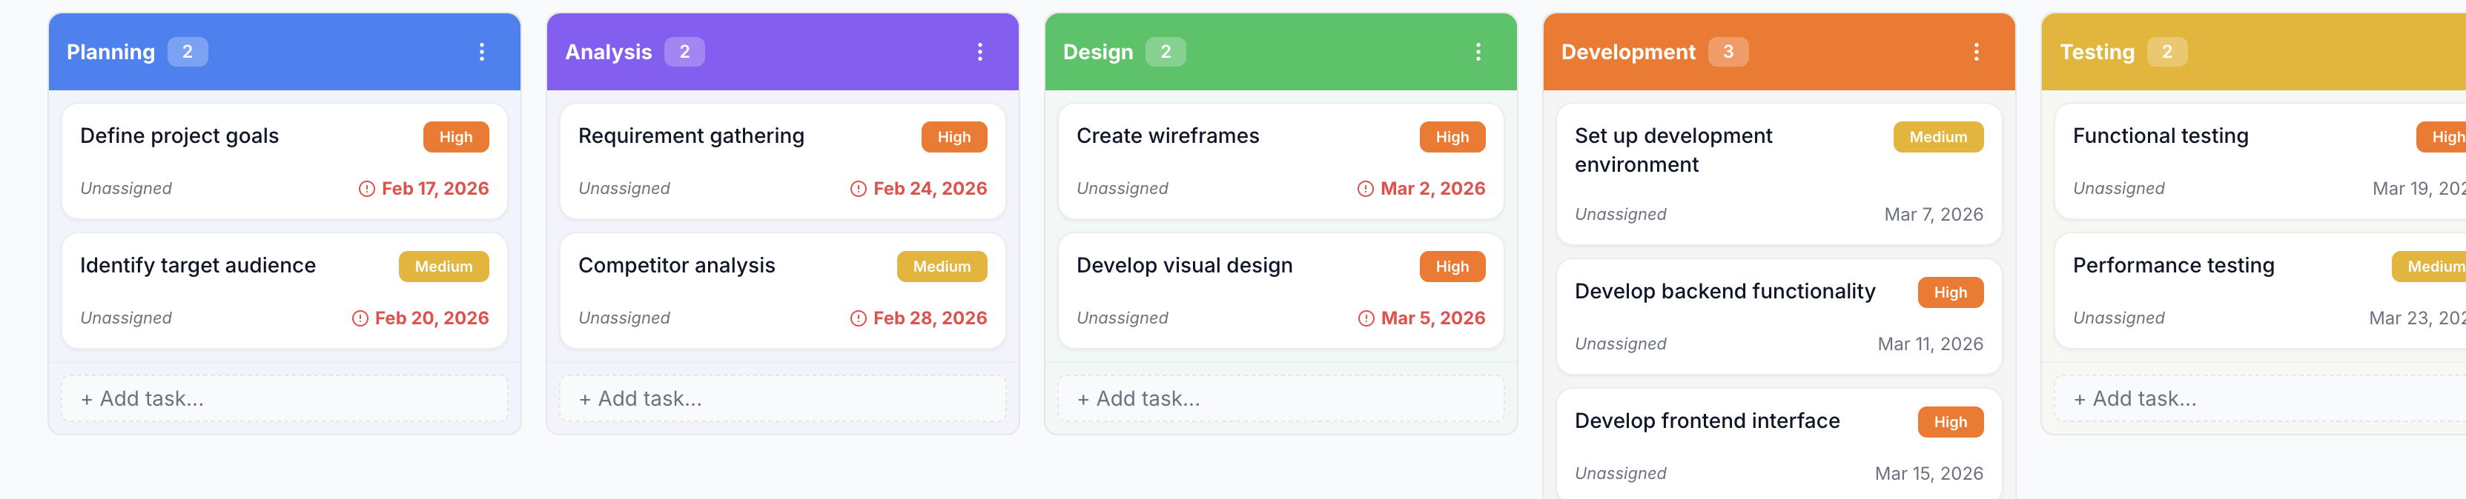Click Unassigned on Develop backend functionality

(x=1621, y=344)
